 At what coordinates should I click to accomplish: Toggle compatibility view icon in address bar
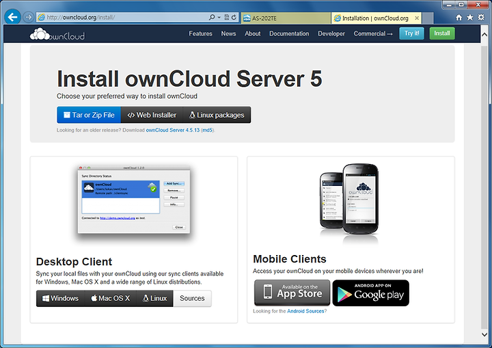coord(227,17)
